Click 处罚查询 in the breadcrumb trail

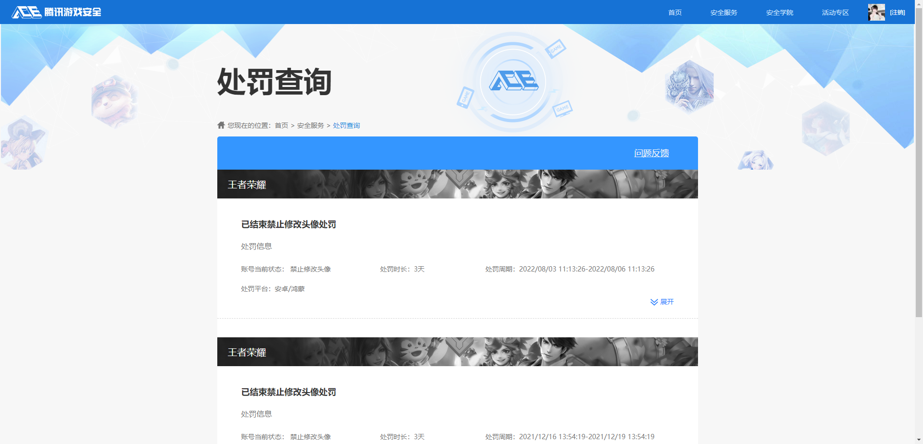(x=346, y=125)
